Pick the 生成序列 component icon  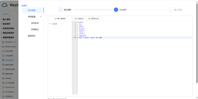pos(3,78)
